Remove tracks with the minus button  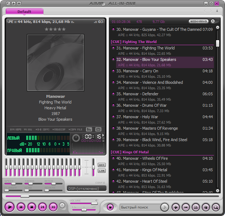(186, 207)
